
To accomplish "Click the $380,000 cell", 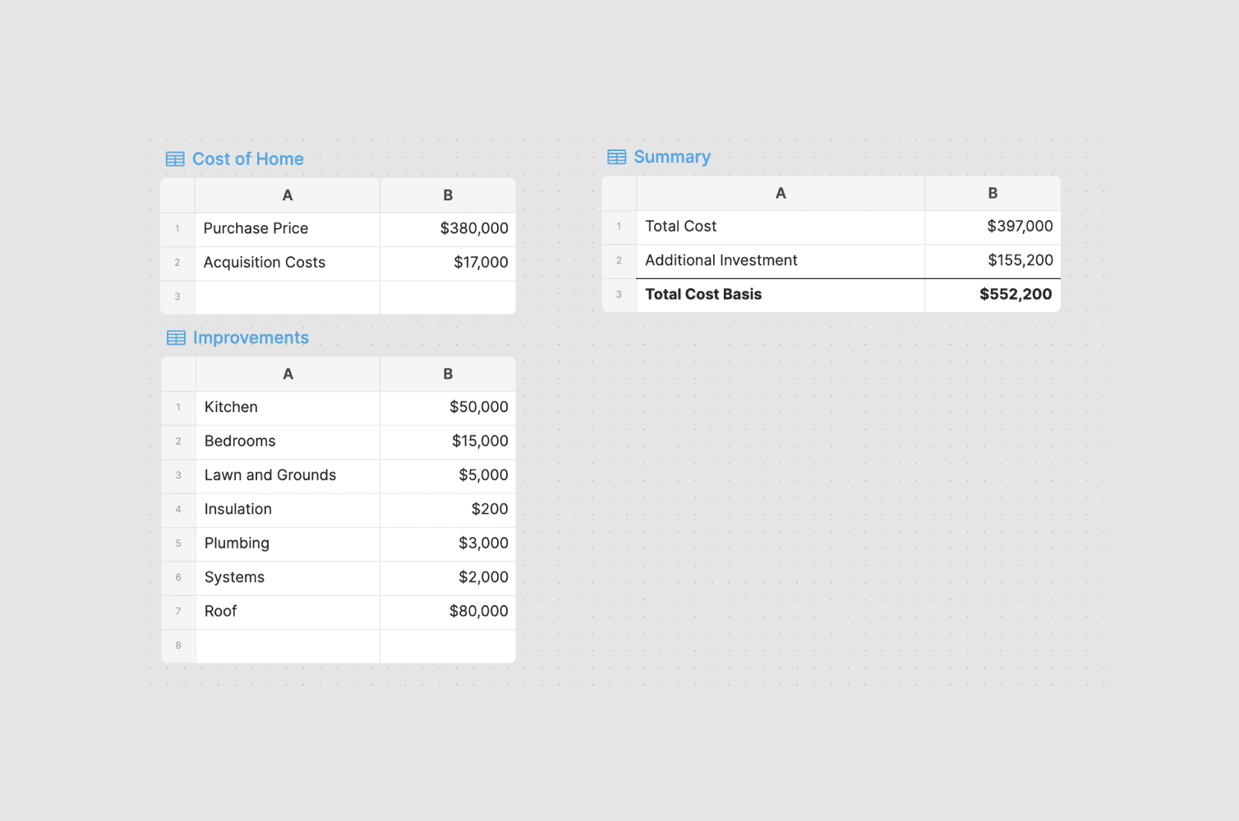I will click(x=448, y=229).
